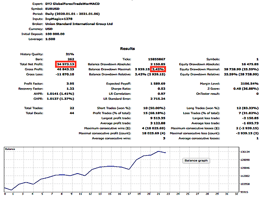Select the Total Trades value 22
Viewport: 263px width, 197px height.
pyautogui.click(x=72, y=108)
